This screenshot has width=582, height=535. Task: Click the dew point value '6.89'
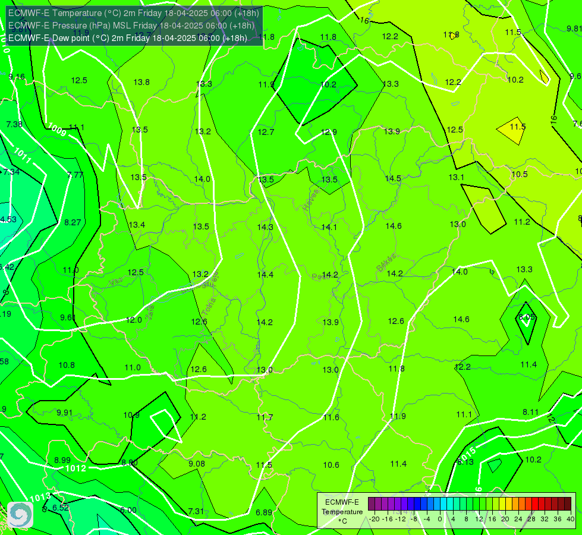click(x=264, y=513)
